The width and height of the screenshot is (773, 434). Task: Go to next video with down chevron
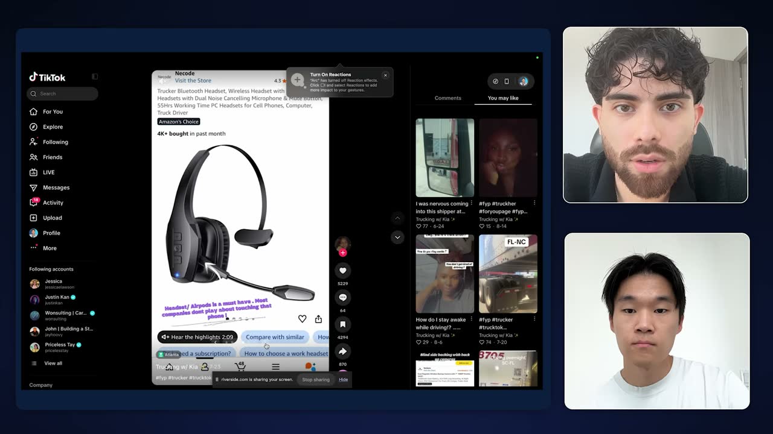click(397, 237)
